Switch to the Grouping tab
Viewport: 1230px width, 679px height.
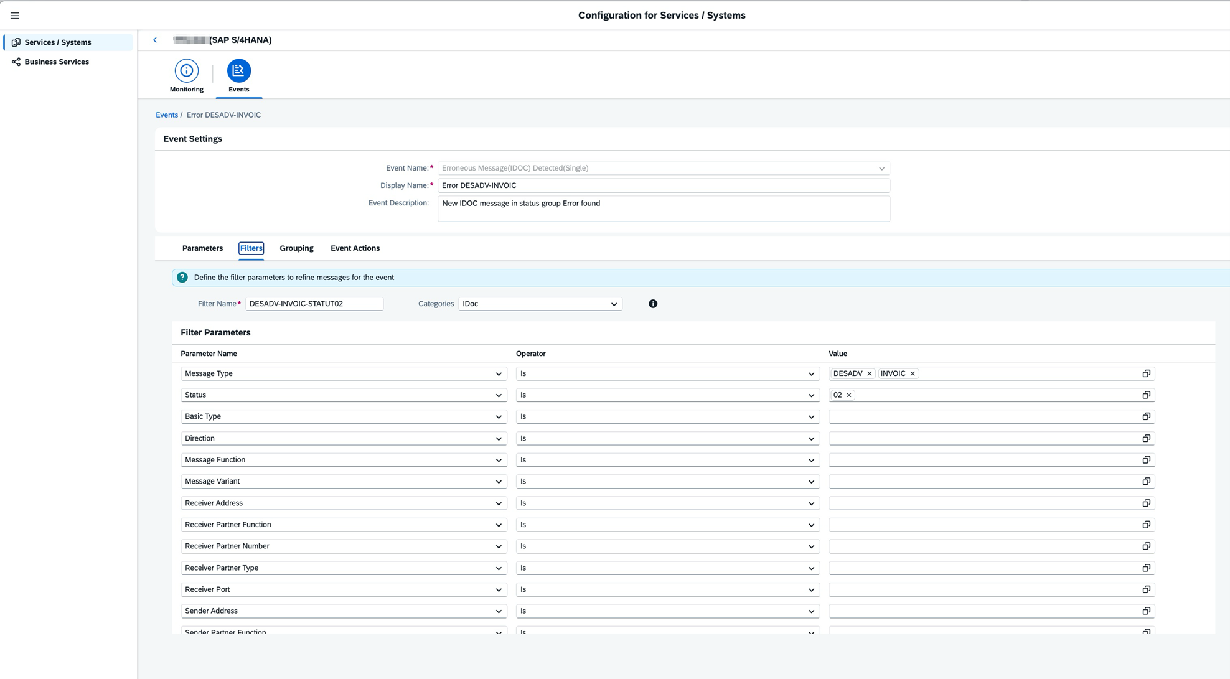(x=296, y=248)
